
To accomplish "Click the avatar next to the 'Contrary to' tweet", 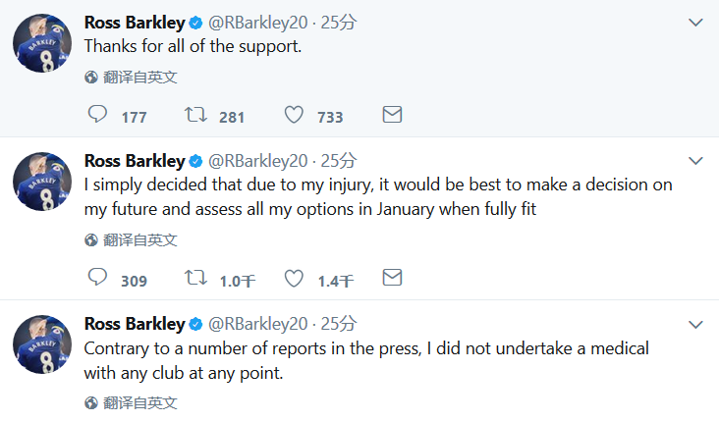I will tap(42, 344).
